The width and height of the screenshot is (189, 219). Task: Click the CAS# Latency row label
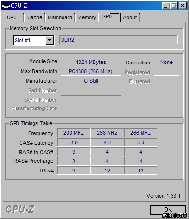pos(36,143)
